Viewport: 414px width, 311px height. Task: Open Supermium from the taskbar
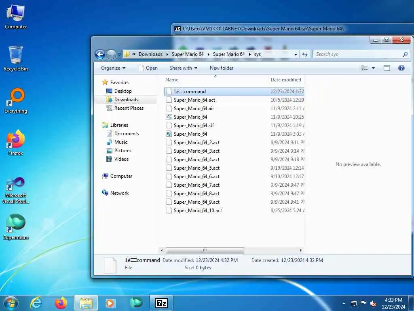(x=136, y=303)
